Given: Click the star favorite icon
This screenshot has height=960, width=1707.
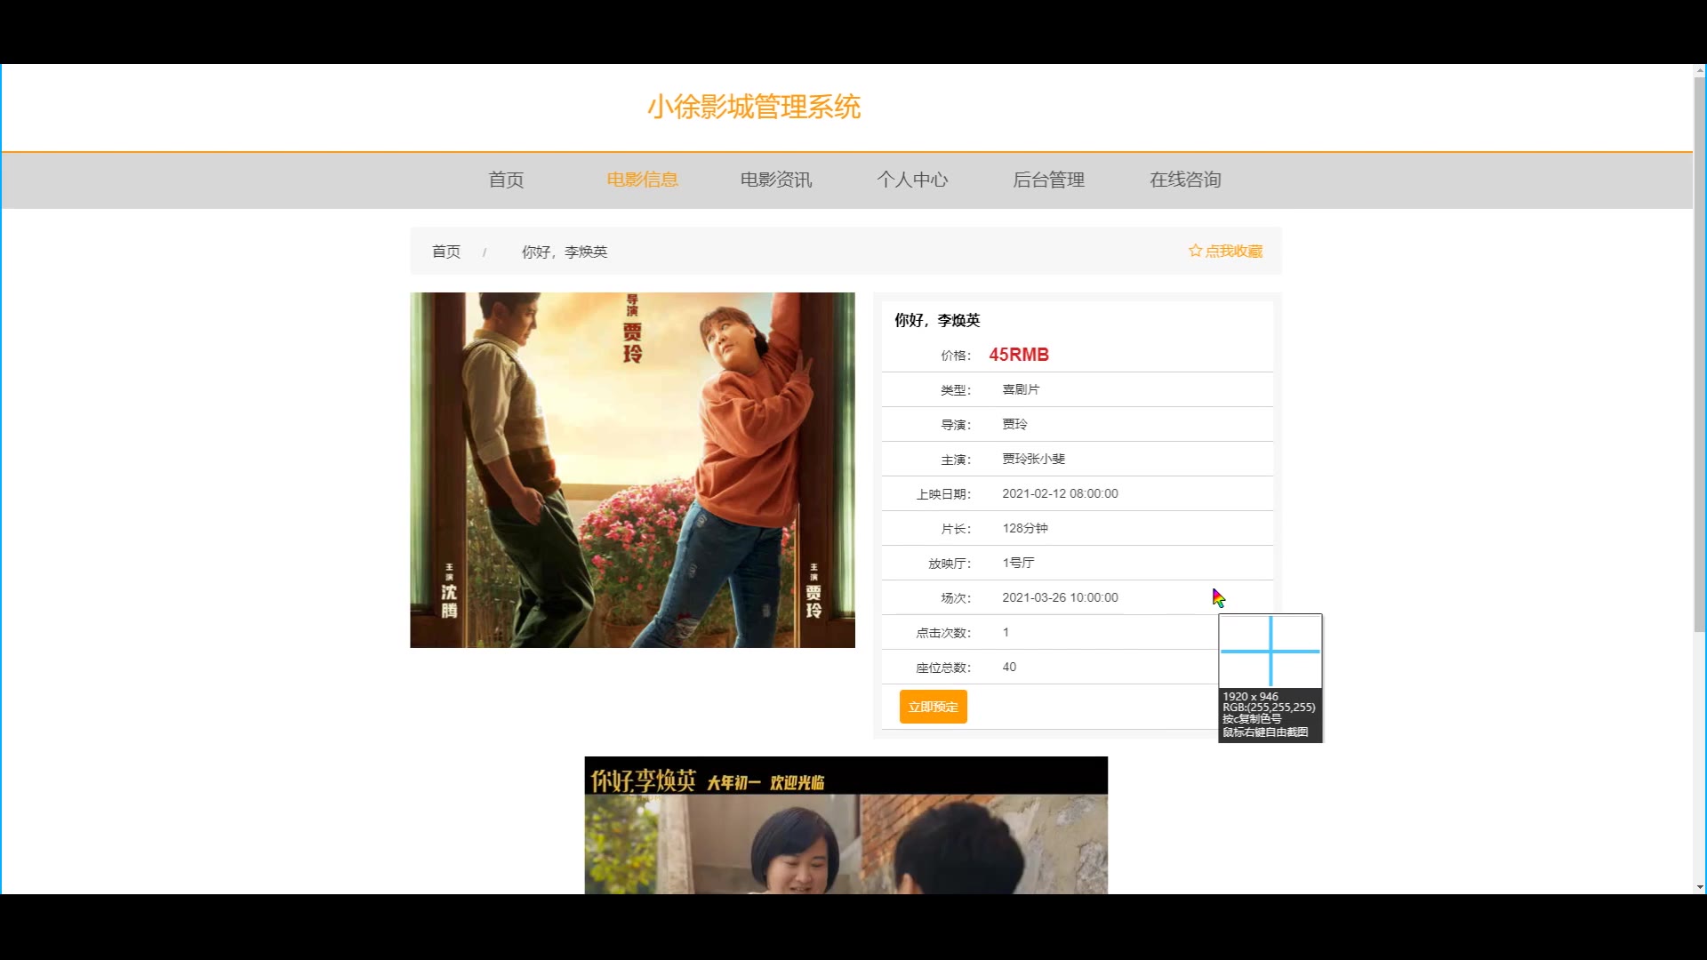Looking at the screenshot, I should [x=1195, y=251].
